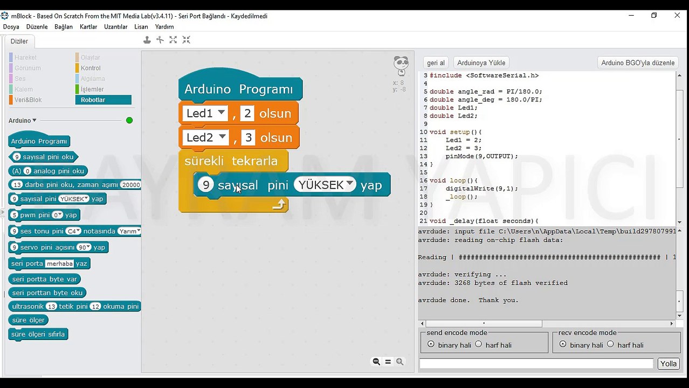Click Arduino BGO'yla düzenle button

[638, 63]
